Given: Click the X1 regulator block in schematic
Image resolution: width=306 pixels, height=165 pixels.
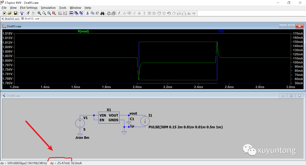Looking at the screenshot, I should click(x=109, y=118).
